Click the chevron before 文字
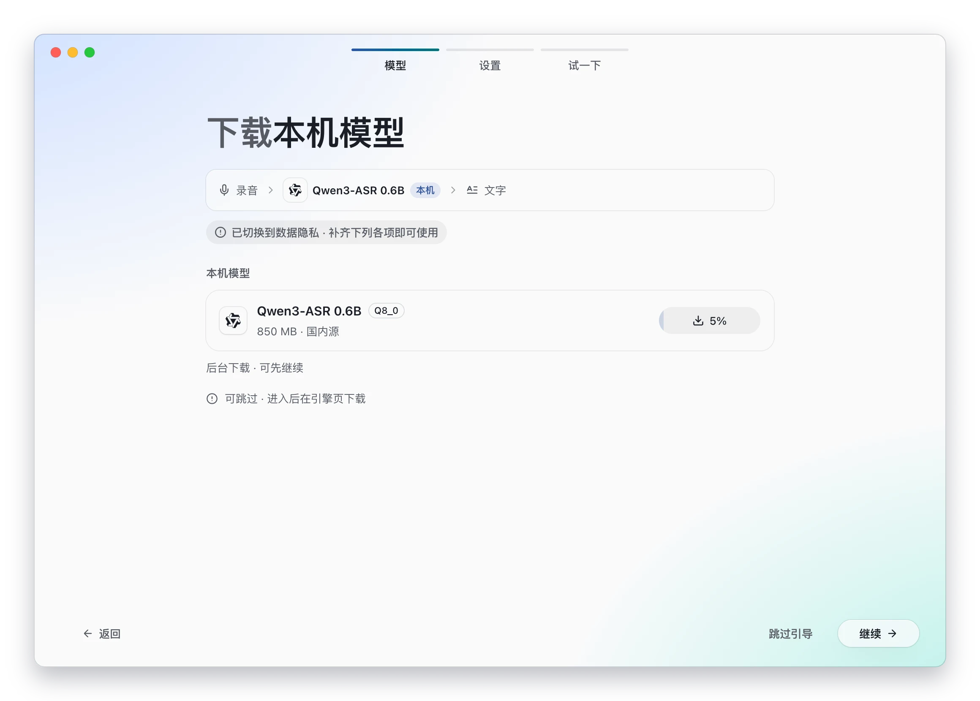 click(x=453, y=190)
